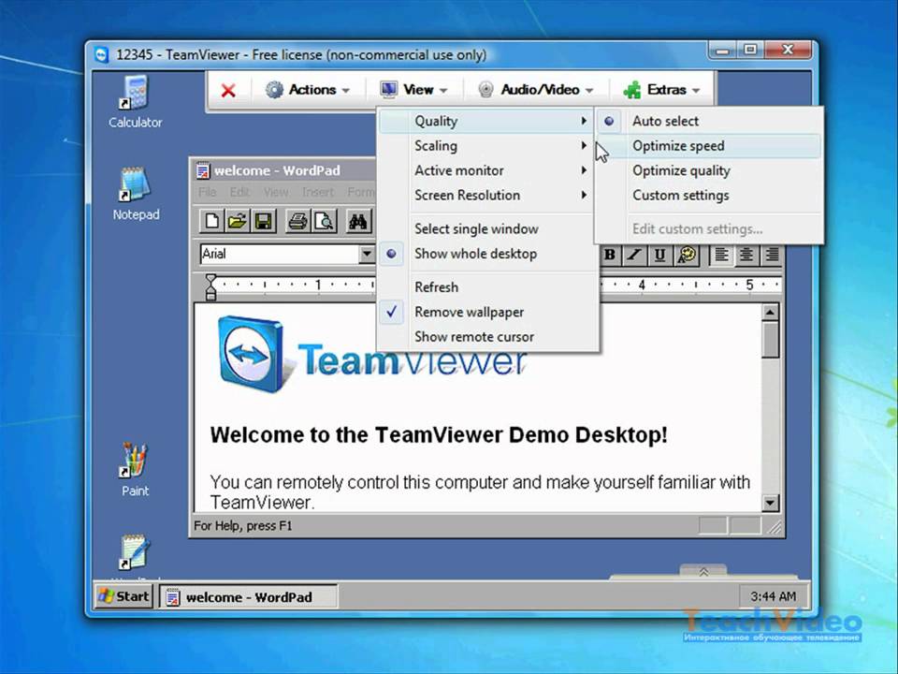Click Refresh in the View menu
The width and height of the screenshot is (898, 674).
487,287
